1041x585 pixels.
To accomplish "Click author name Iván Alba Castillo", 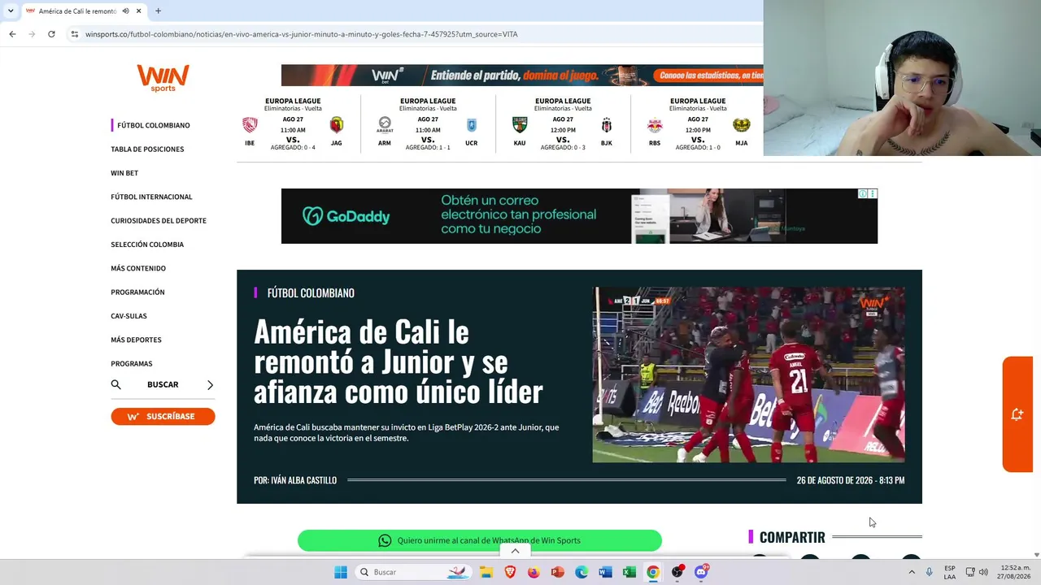I will coord(304,481).
